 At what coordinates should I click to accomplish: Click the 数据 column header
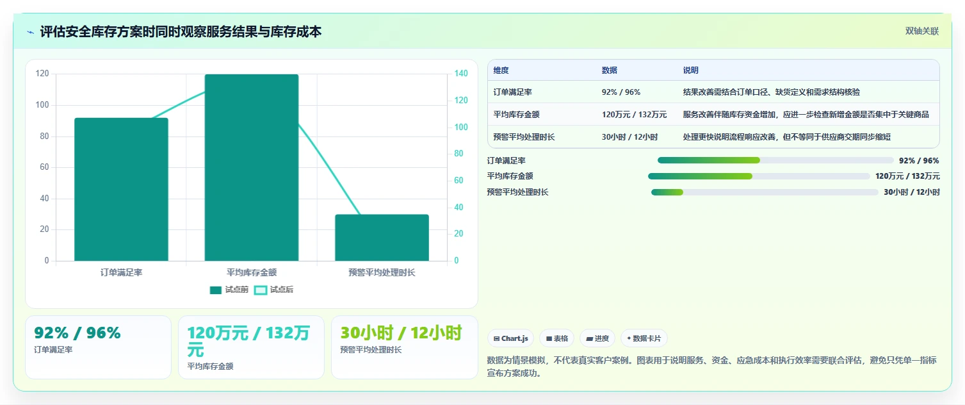(610, 70)
